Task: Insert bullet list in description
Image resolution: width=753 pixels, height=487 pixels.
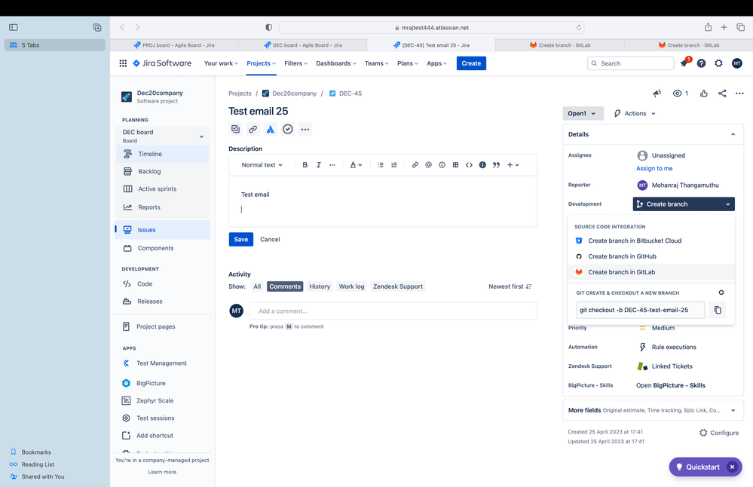Action: [x=381, y=165]
